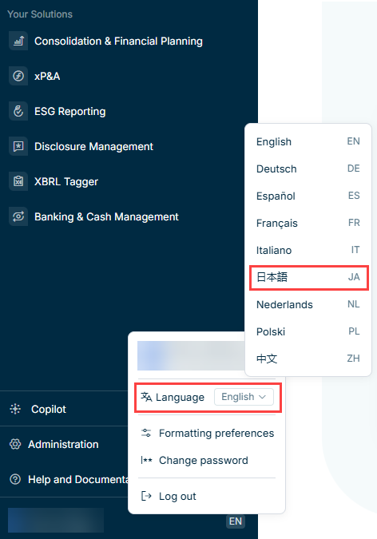The height and width of the screenshot is (539, 377).
Task: Open Disclosure Management
Action: (x=93, y=146)
